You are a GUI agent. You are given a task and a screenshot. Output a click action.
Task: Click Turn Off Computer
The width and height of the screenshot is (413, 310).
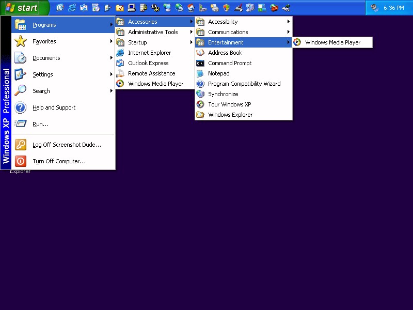[x=59, y=161]
